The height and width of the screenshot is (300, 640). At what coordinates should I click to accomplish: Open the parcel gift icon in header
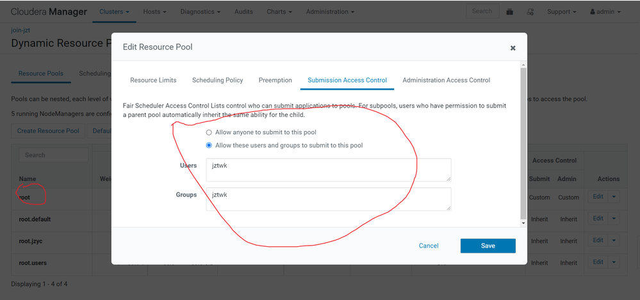pyautogui.click(x=509, y=12)
